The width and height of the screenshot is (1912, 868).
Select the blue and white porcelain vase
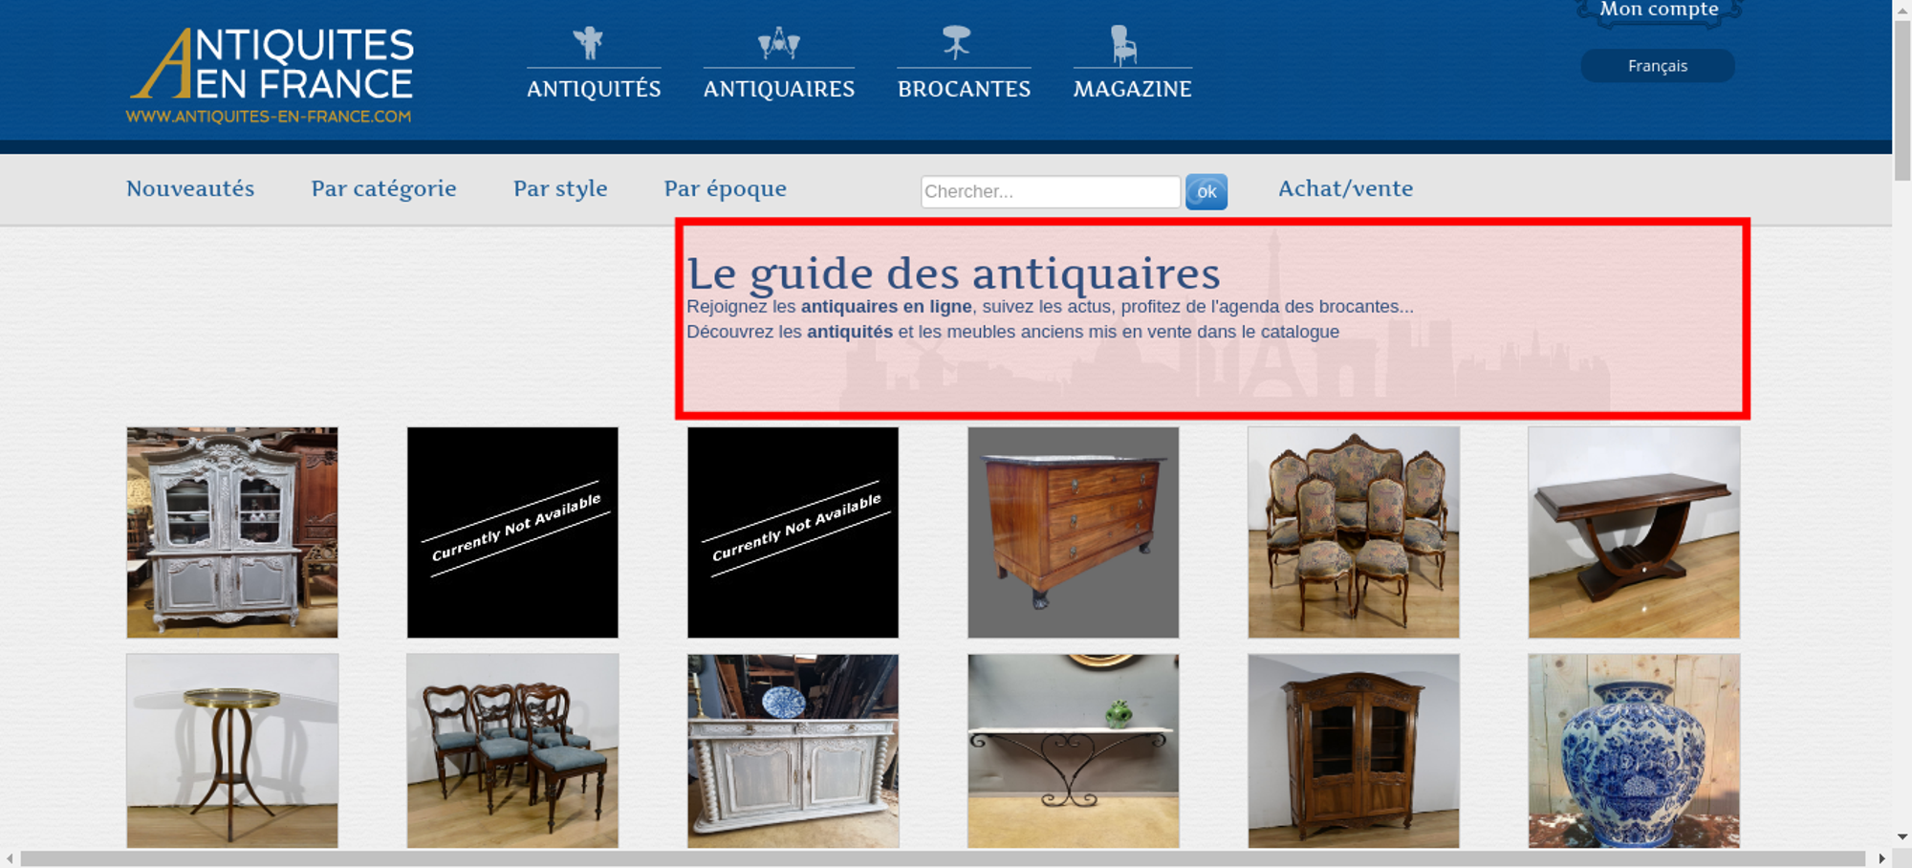(1633, 750)
